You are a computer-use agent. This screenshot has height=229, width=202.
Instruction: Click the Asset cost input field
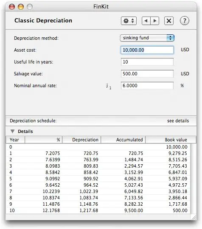(147, 50)
